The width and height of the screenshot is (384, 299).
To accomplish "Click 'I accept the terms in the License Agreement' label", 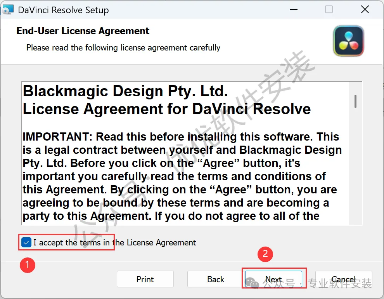I will click(x=114, y=243).
